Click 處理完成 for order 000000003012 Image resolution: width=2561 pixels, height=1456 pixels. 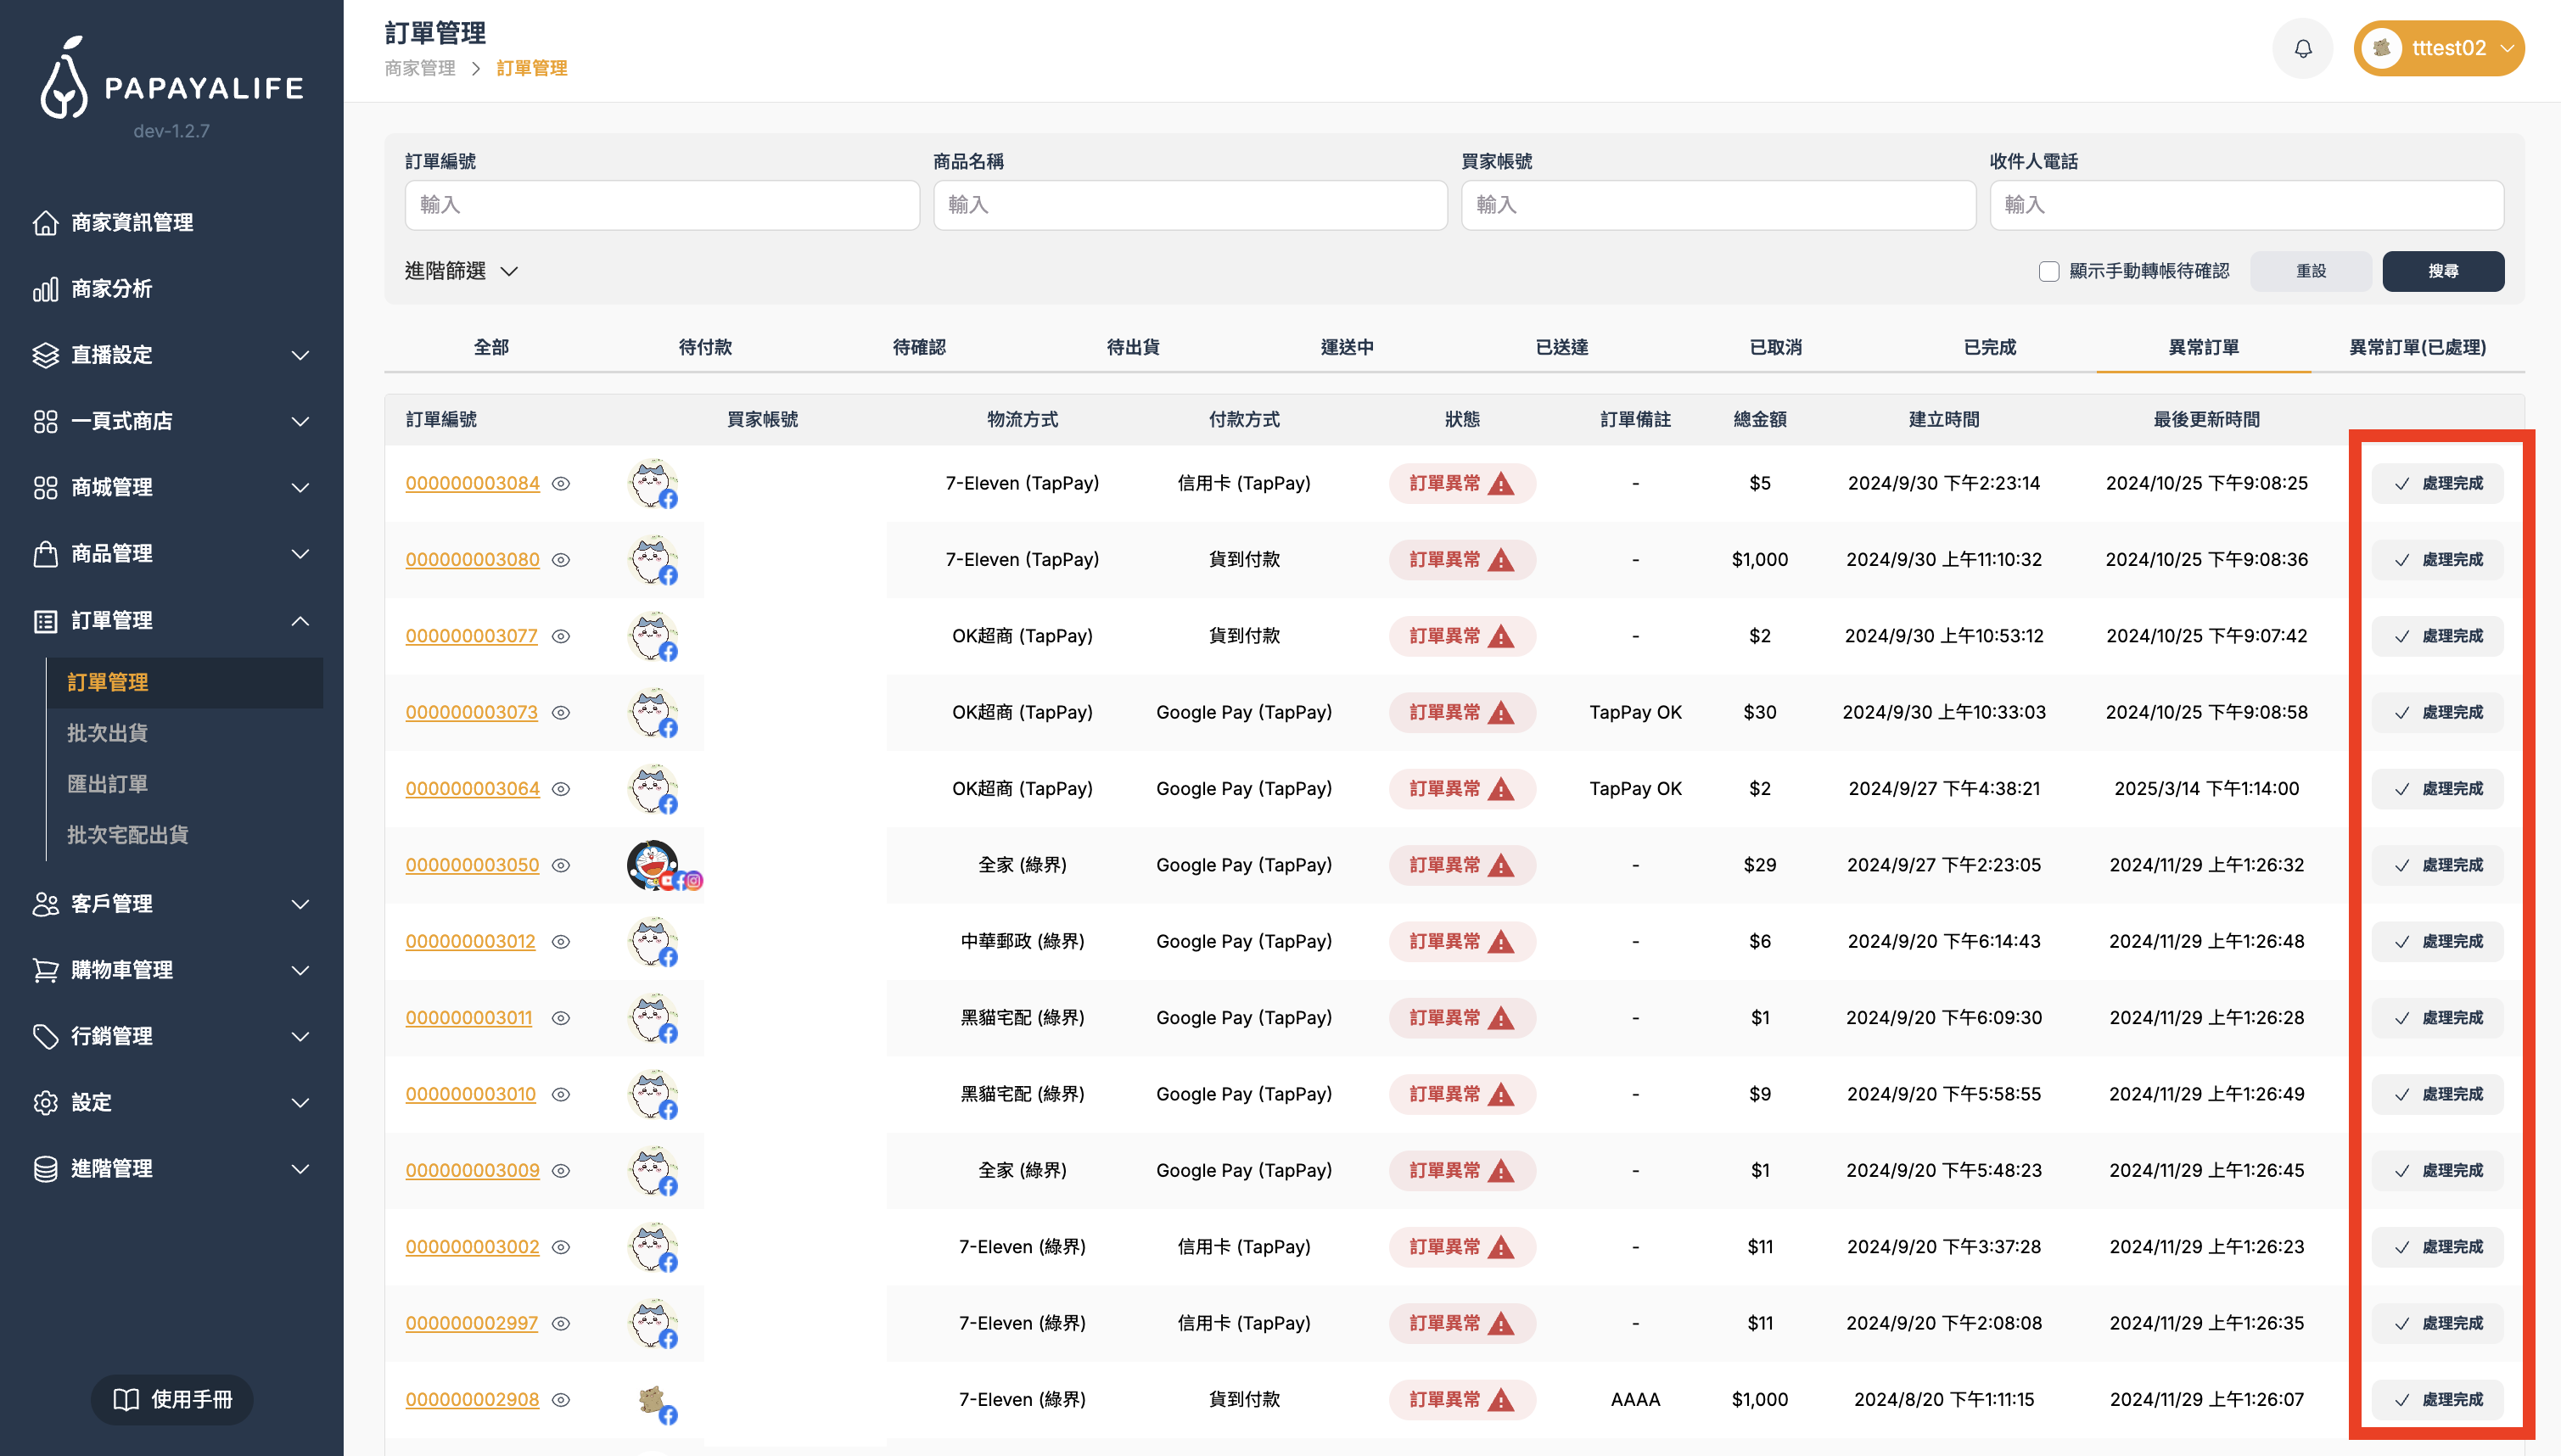pyautogui.click(x=2437, y=941)
